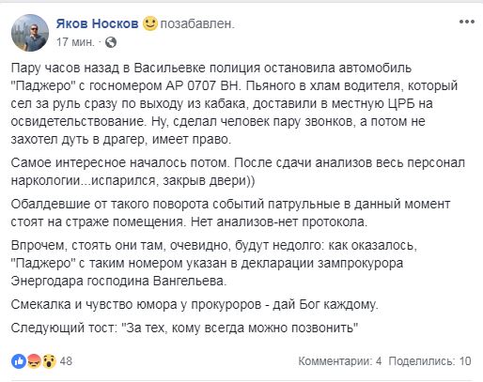Screen dimensions: 483x382
Task: Open Поделились: 10 shares link
Action: 429,361
